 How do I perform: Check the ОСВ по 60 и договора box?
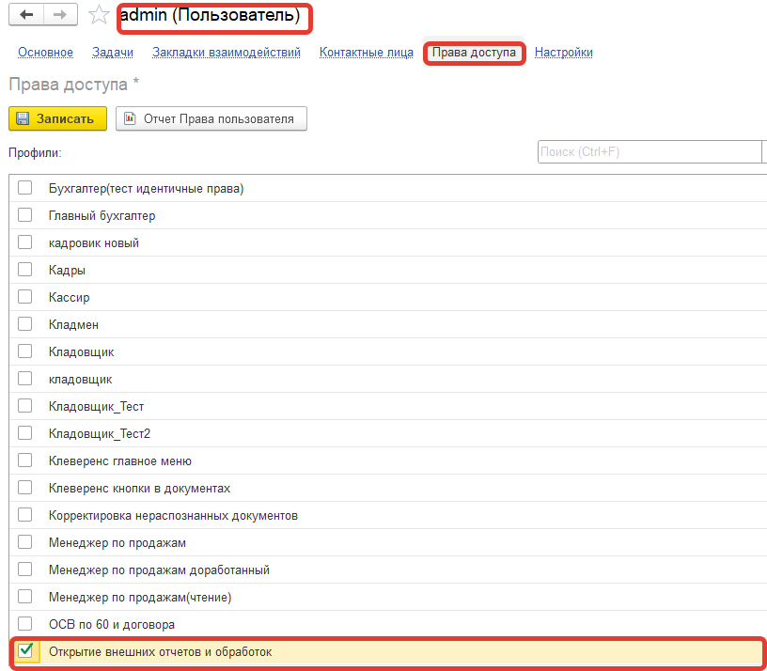[25, 624]
